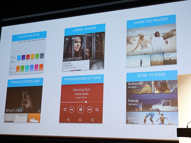Click the Music title in the app bar
191x143 pixels.
pyautogui.click(x=75, y=38)
